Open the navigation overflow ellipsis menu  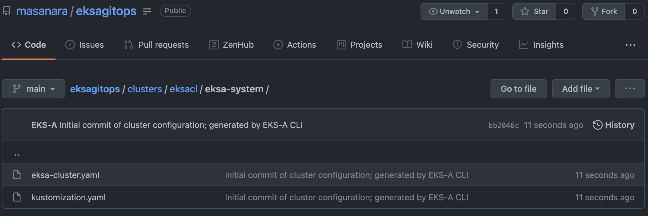click(630, 45)
